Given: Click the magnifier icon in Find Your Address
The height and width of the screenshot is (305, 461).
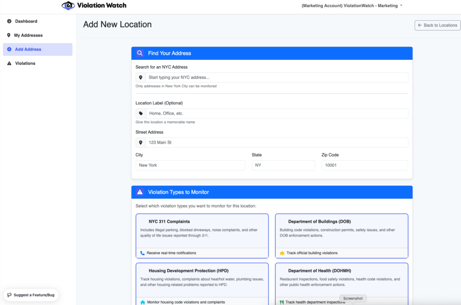Looking at the screenshot, I should point(140,53).
